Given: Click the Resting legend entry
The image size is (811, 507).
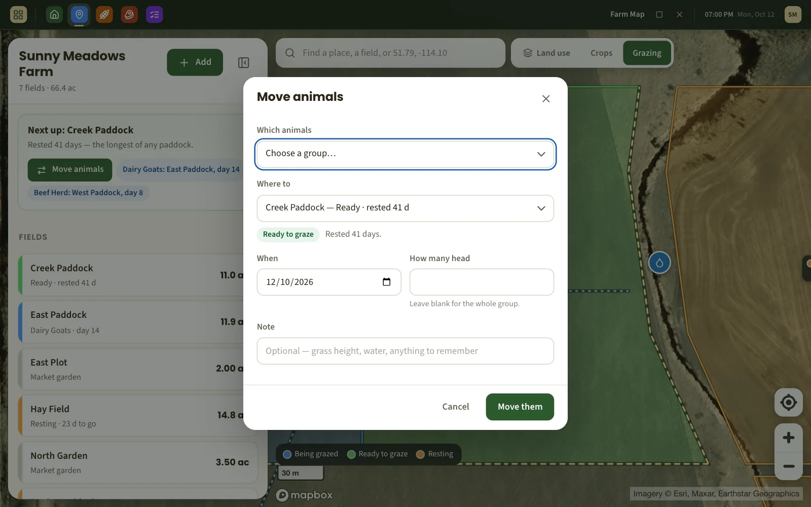Looking at the screenshot, I should [435, 454].
